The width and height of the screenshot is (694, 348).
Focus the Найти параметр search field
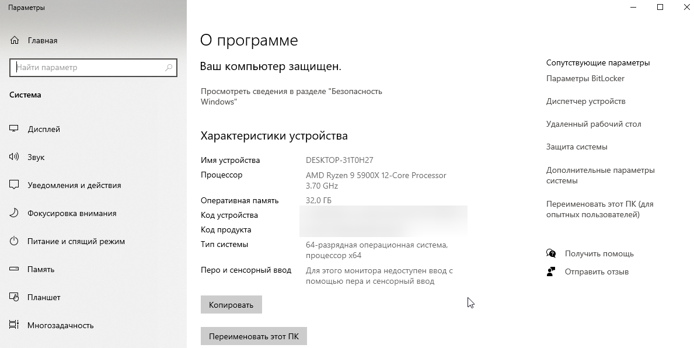click(93, 68)
